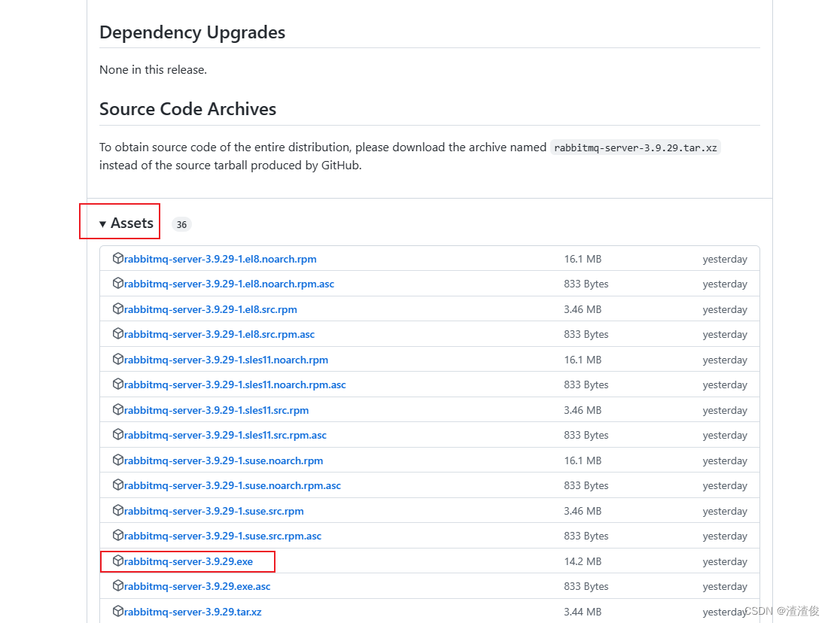Click 'None in this release.' text
Image resolution: width=831 pixels, height=623 pixels.
[153, 70]
